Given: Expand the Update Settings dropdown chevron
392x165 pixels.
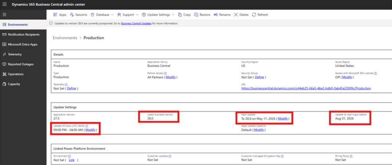Looking at the screenshot, I should [173, 15].
